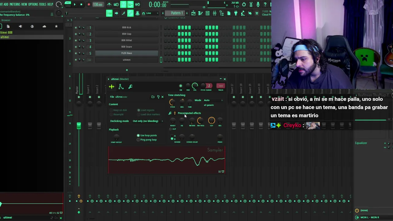This screenshot has height=221, width=393.
Task: Mute the 808 Kick channel via its green LED
Action: [x=76, y=27]
